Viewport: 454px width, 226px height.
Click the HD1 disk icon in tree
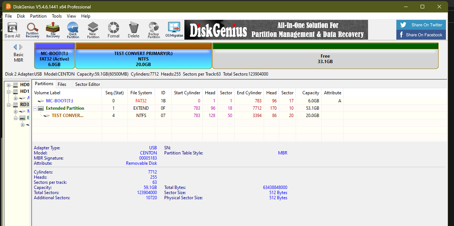pos(15,91)
